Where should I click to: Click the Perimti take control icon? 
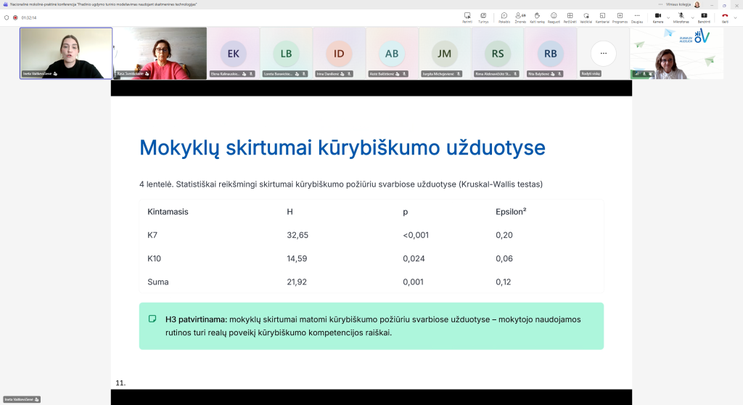pos(467,17)
